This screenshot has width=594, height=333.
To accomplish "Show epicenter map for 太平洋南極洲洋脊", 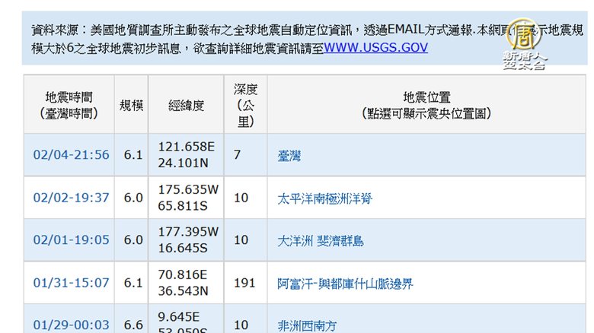I will click(x=325, y=198).
